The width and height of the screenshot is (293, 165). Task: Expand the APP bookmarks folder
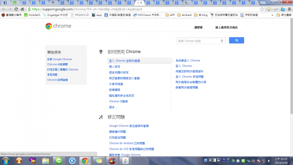pyautogui.click(x=170, y=15)
